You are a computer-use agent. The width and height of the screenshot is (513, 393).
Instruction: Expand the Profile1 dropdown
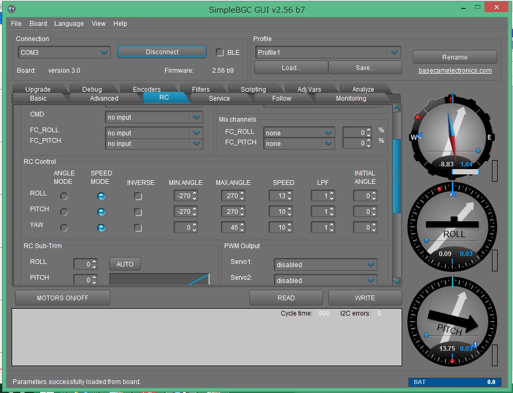coord(394,53)
